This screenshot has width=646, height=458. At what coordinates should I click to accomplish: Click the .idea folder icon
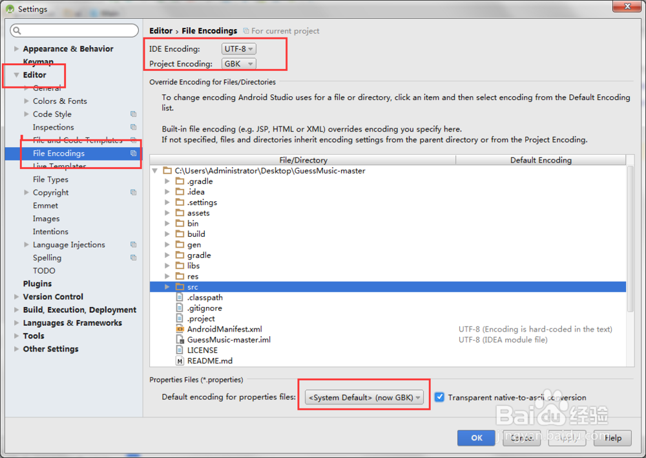tap(180, 192)
